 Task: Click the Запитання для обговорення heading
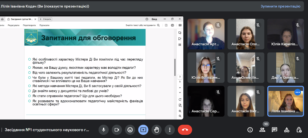(x=88, y=38)
